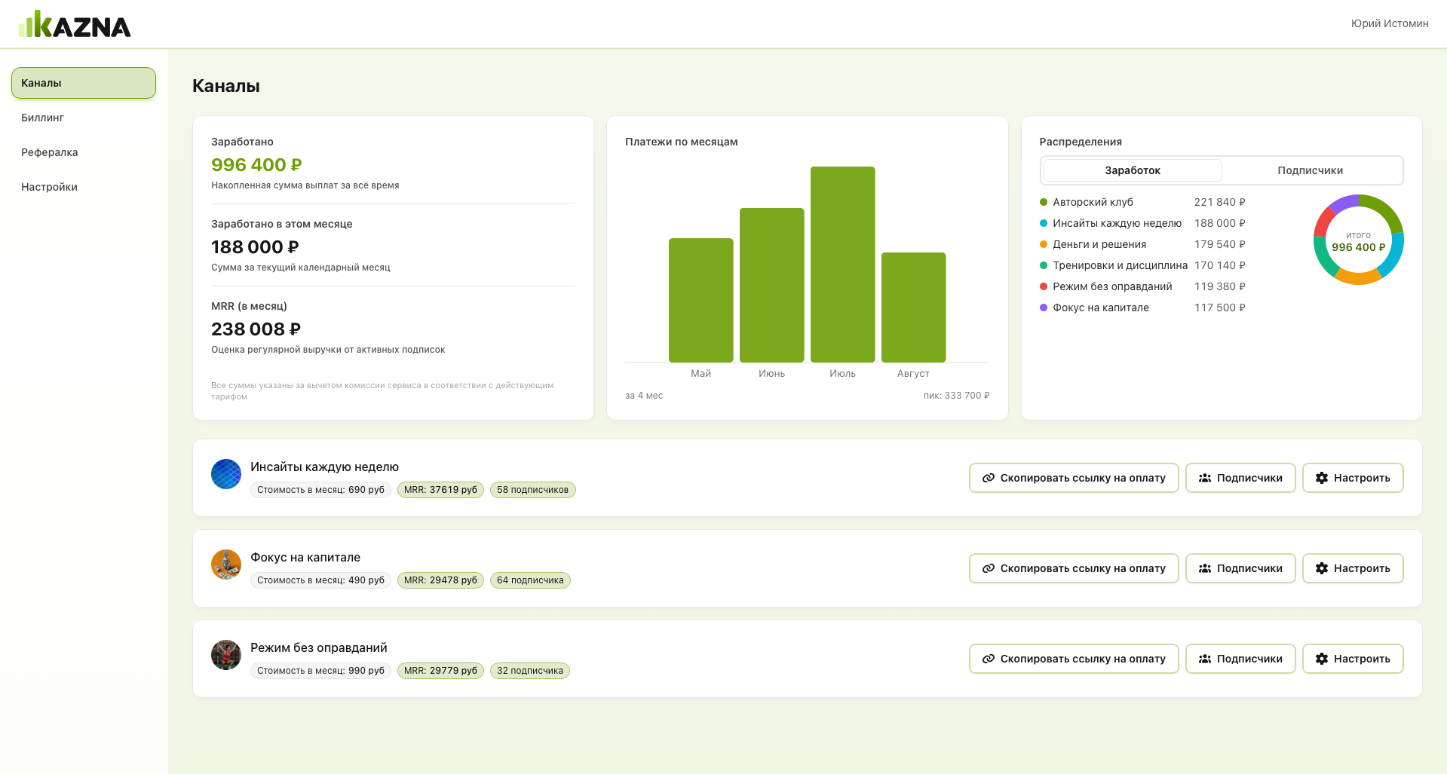The image size is (1447, 774).
Task: Open the Биллинг sidebar section
Action: coord(84,118)
